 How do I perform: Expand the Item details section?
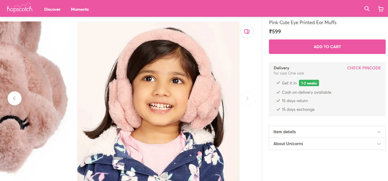click(x=327, y=132)
